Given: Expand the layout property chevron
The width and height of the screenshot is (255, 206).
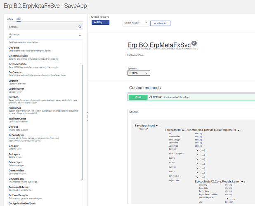Looking at the screenshot, I should pos(197,150).
